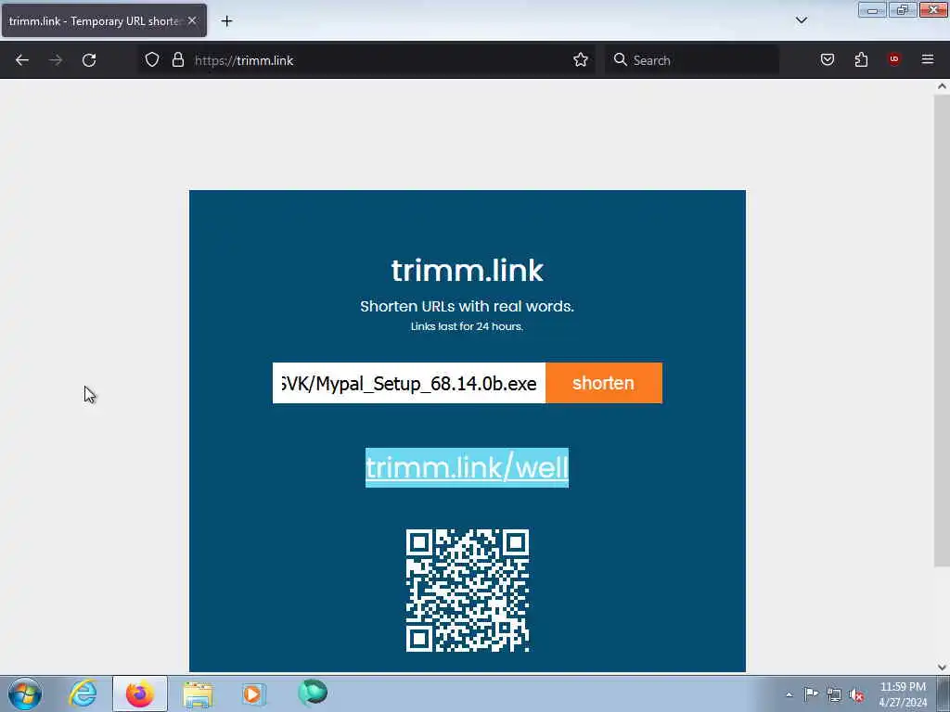Bookmark this page with the star
This screenshot has height=712, width=950.
click(581, 59)
